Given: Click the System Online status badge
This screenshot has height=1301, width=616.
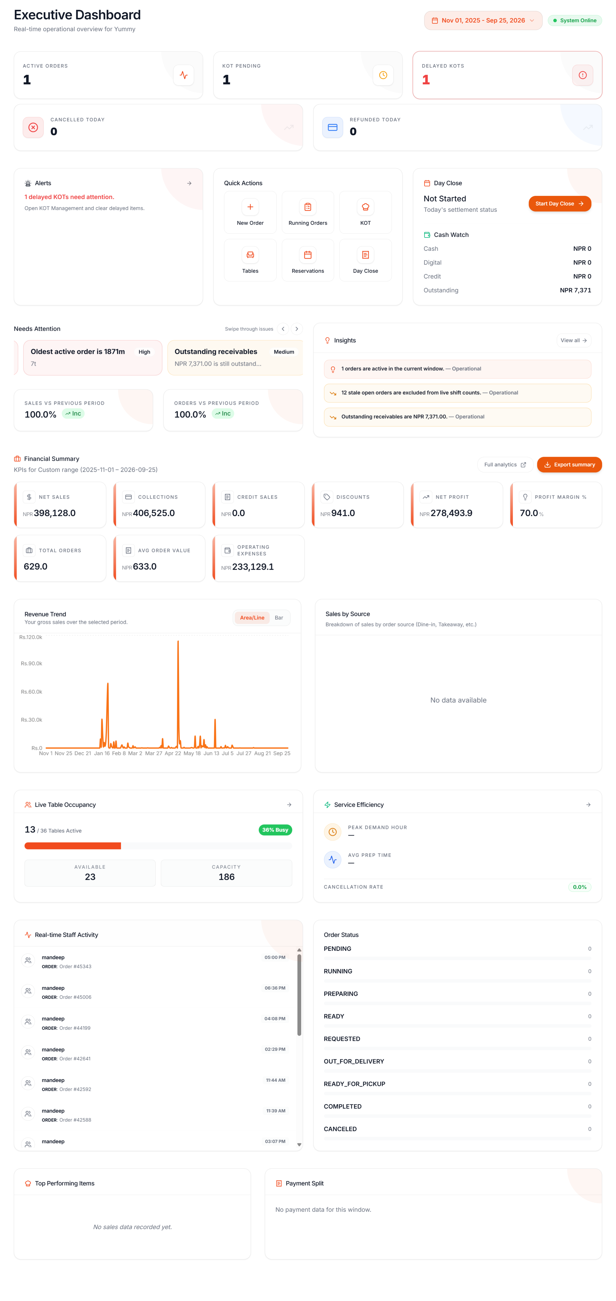Looking at the screenshot, I should tap(575, 21).
